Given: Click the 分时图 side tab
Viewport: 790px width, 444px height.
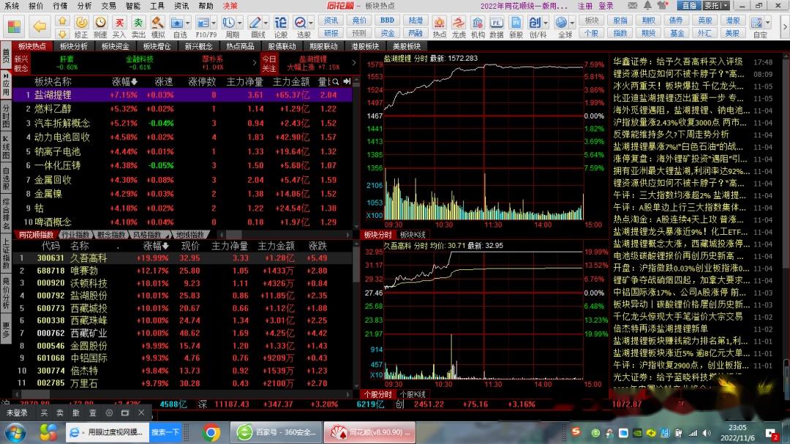Looking at the screenshot, I should click(x=6, y=116).
